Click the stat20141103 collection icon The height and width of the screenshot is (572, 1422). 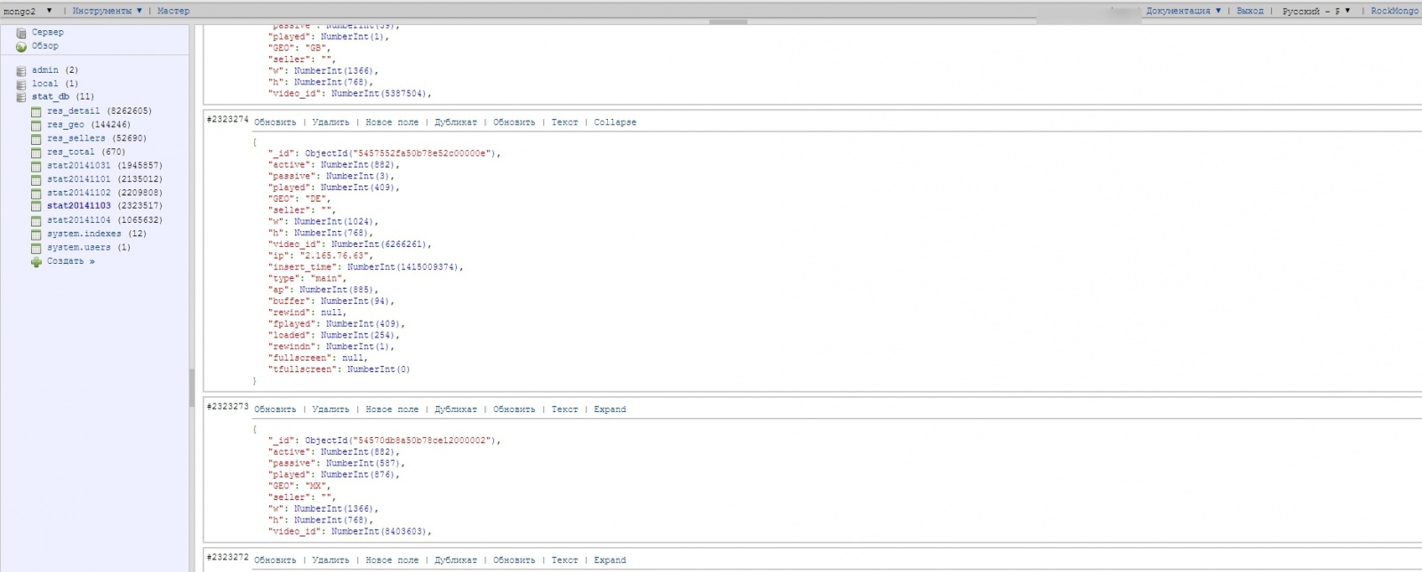36,206
